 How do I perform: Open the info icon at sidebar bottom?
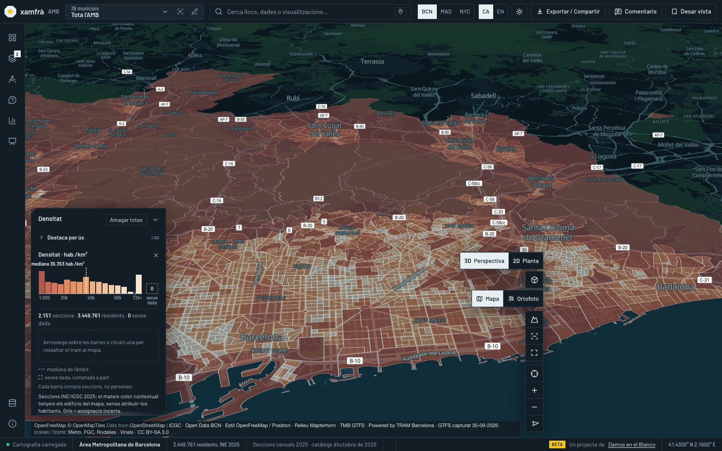coord(12,423)
